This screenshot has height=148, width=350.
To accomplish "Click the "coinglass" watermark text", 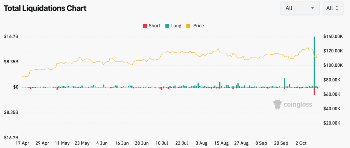I will (x=298, y=105).
